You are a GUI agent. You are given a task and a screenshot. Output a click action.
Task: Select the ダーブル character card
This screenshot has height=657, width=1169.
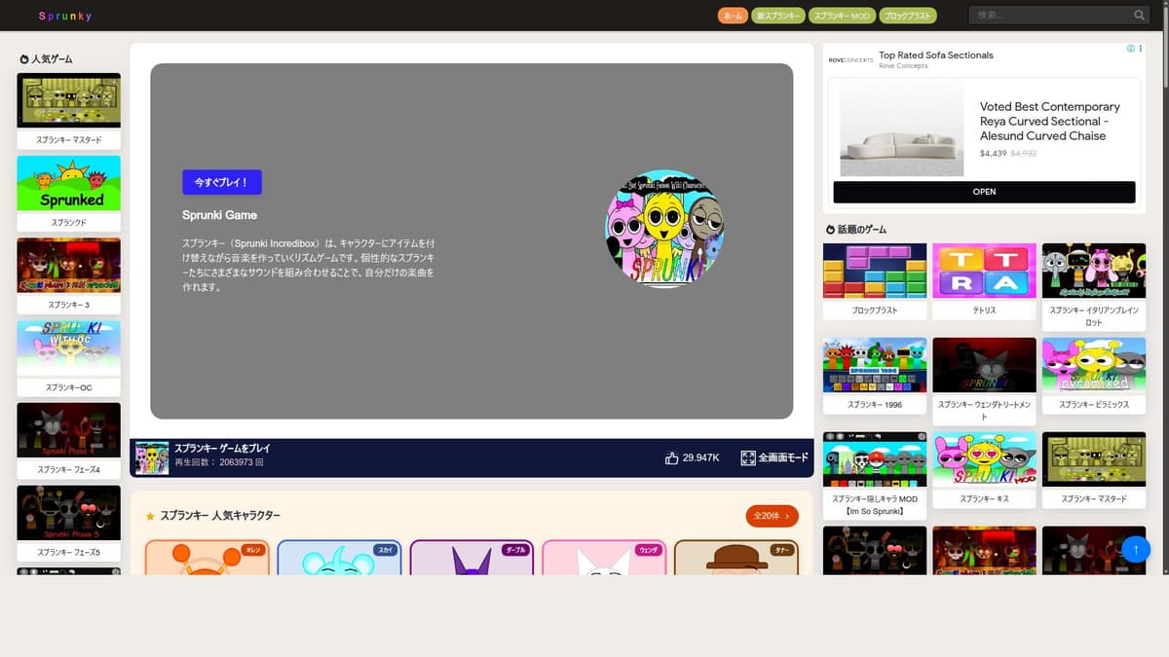click(x=471, y=557)
